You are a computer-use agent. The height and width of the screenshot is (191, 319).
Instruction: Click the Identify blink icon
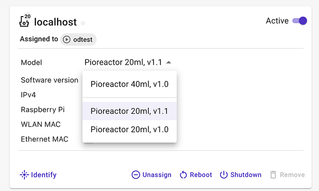tap(24, 175)
